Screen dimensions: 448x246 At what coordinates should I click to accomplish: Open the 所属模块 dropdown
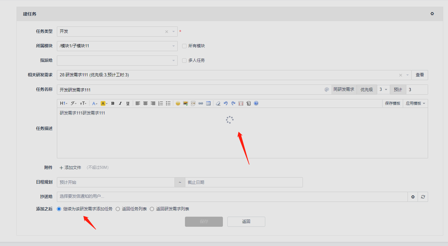tap(117, 46)
